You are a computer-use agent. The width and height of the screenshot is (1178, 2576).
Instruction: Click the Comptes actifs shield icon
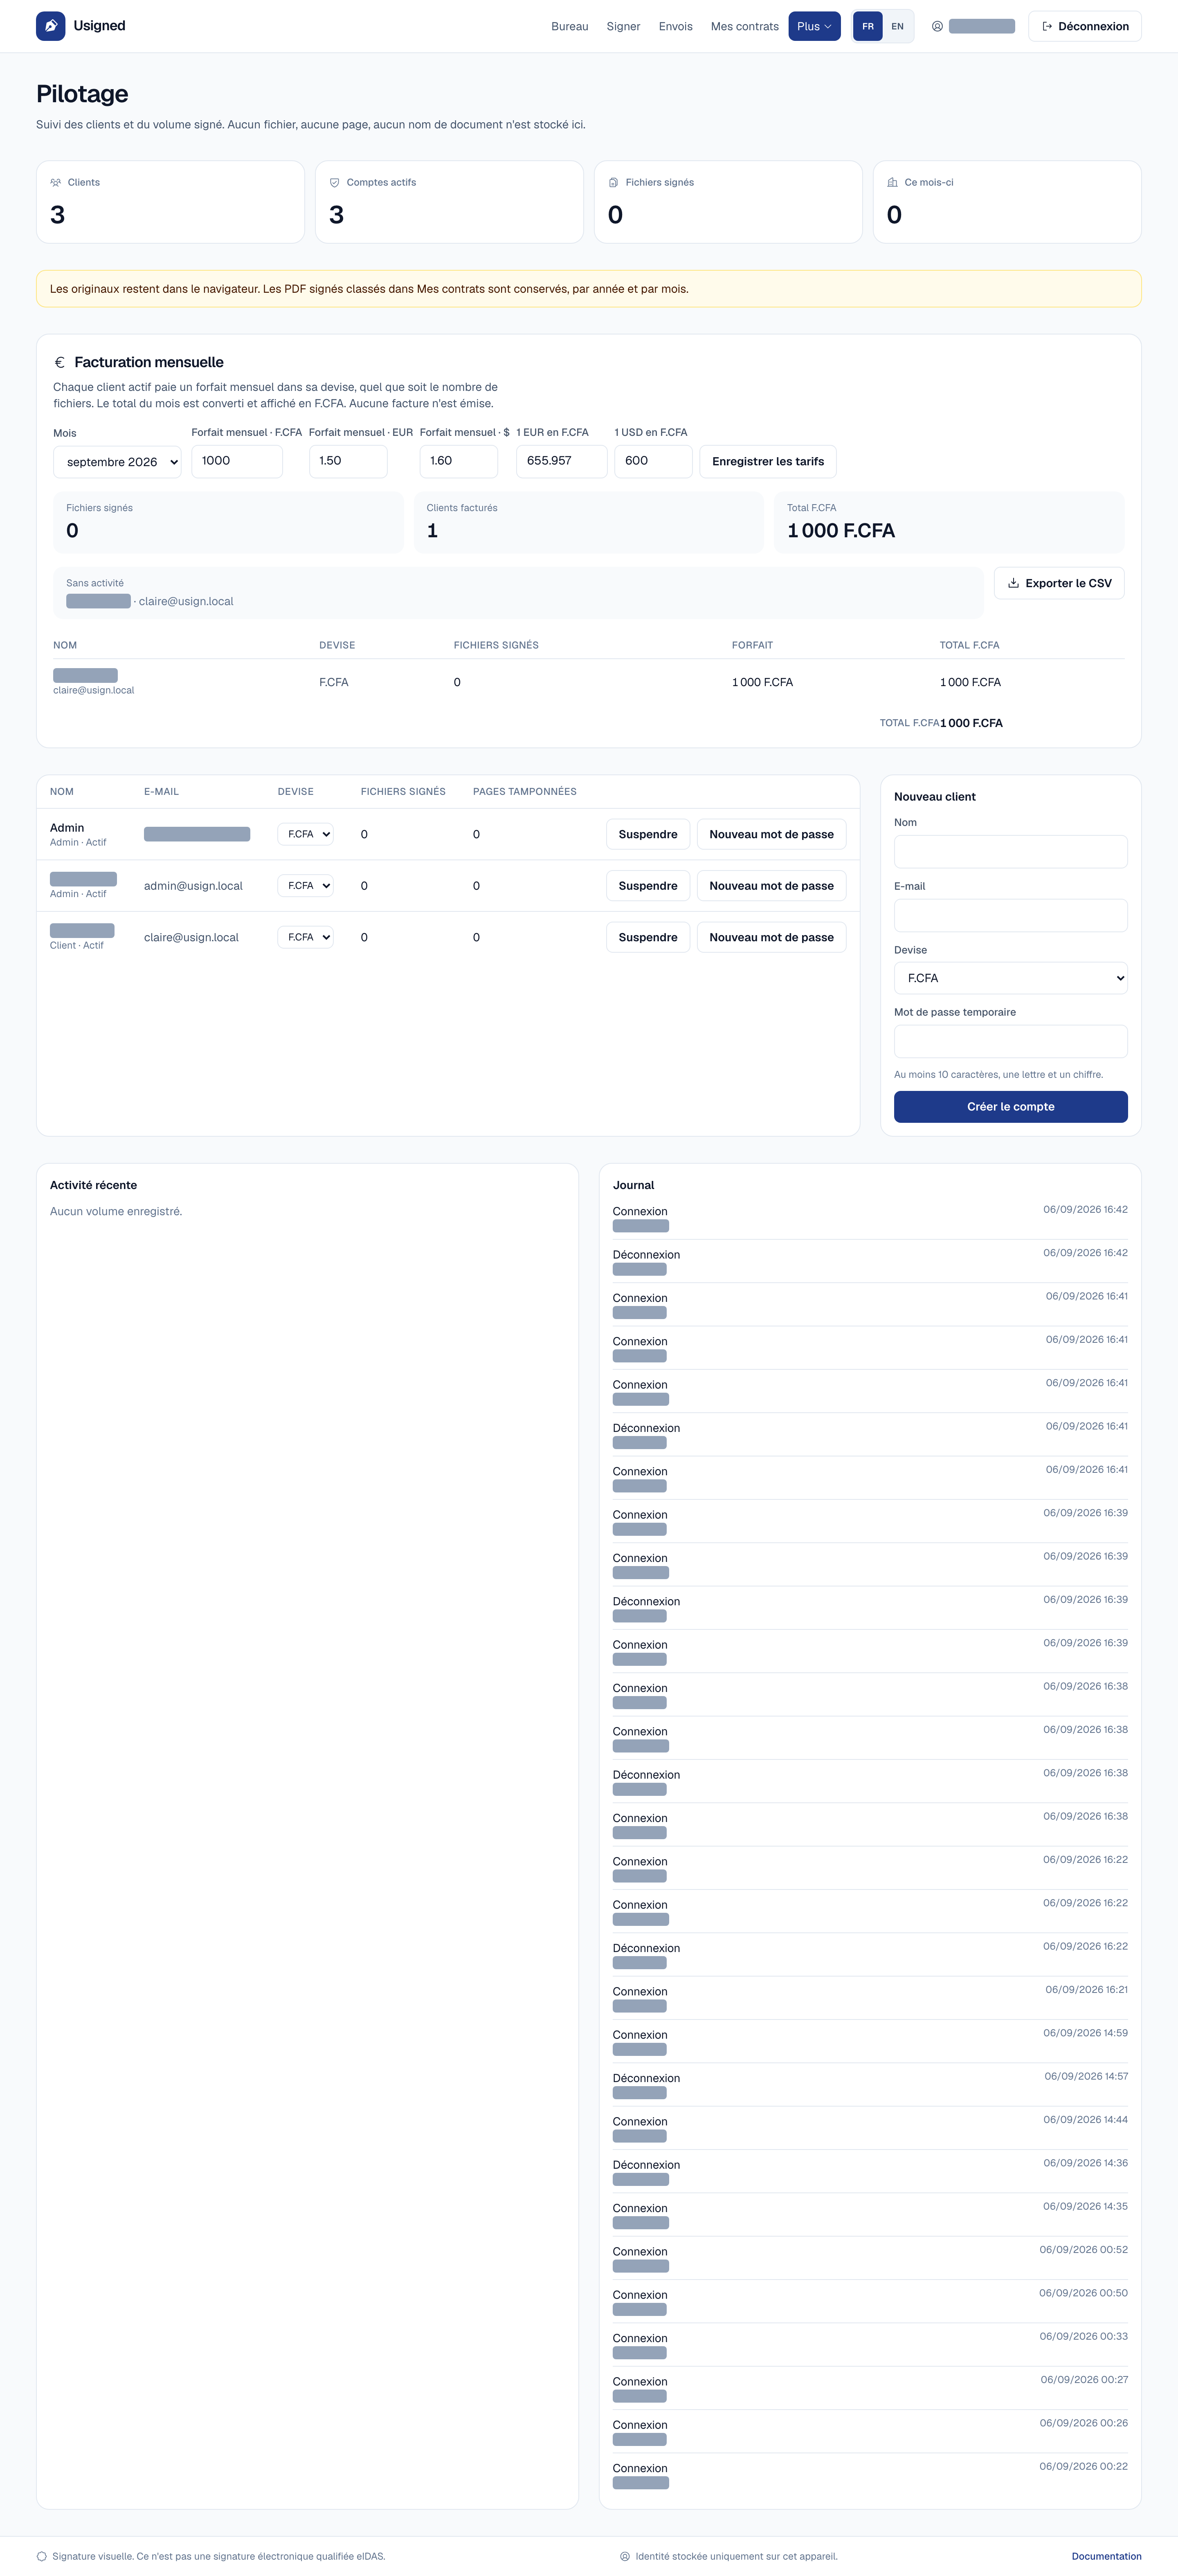point(335,183)
